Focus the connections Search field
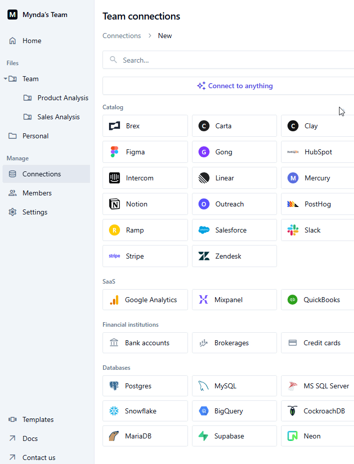354x464 pixels. (228, 60)
